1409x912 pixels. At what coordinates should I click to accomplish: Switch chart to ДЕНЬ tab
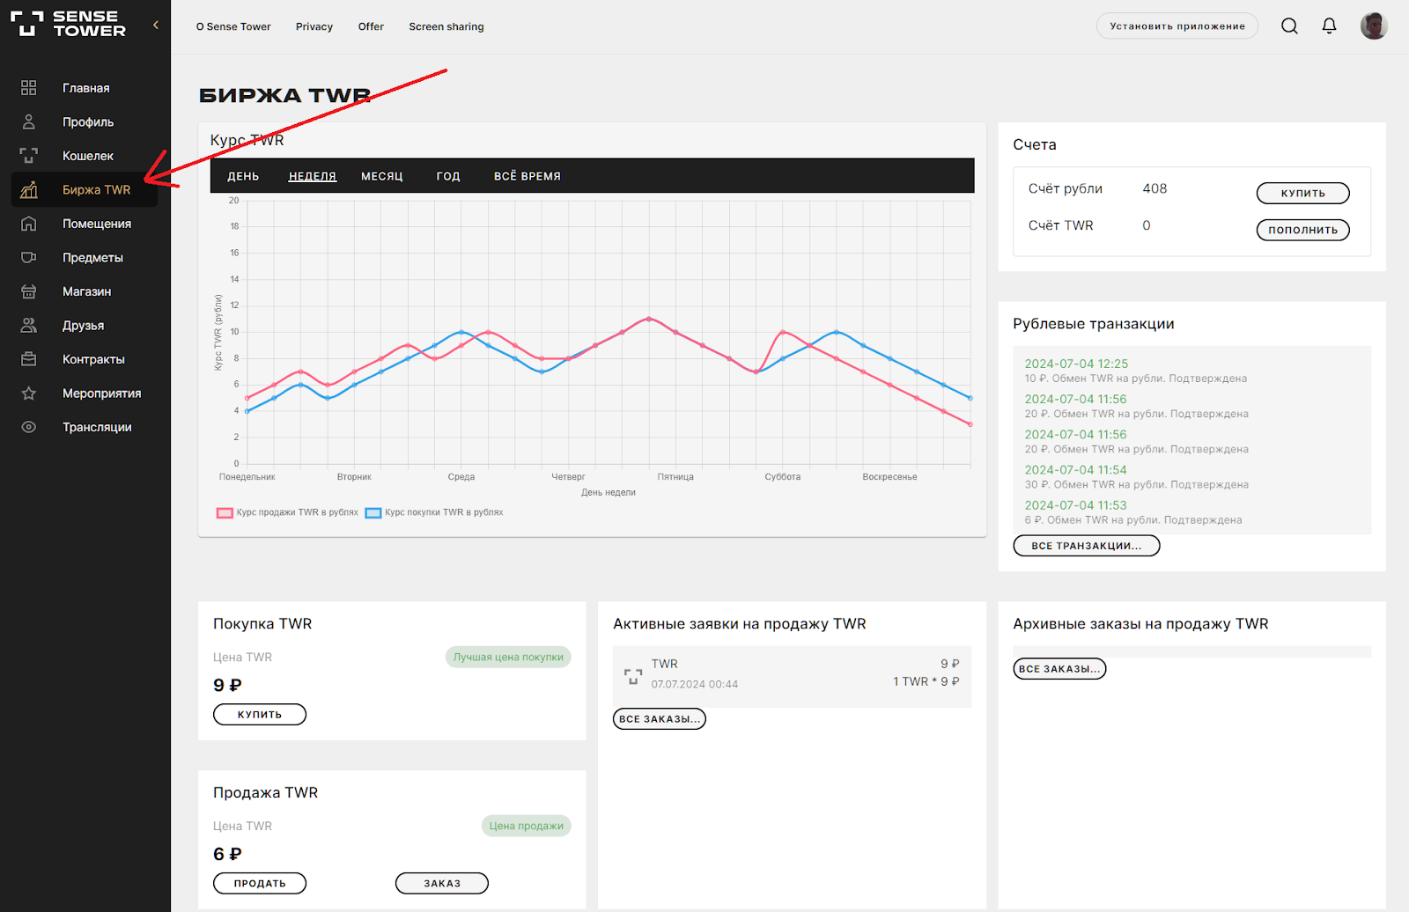[243, 176]
